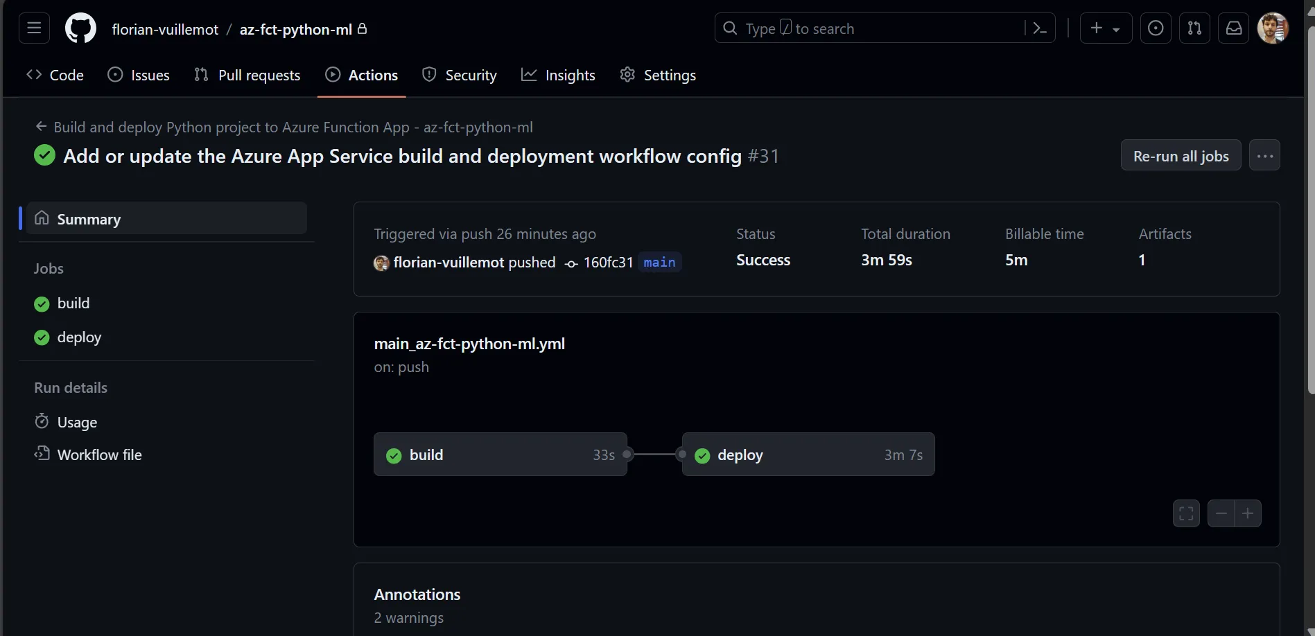Open commit 160fc31
1315x636 pixels.
coord(608,263)
